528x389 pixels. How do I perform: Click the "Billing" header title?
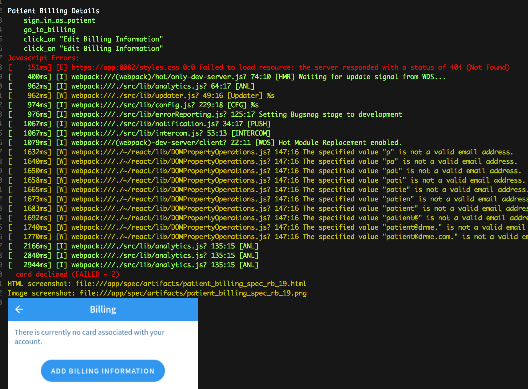(x=103, y=309)
